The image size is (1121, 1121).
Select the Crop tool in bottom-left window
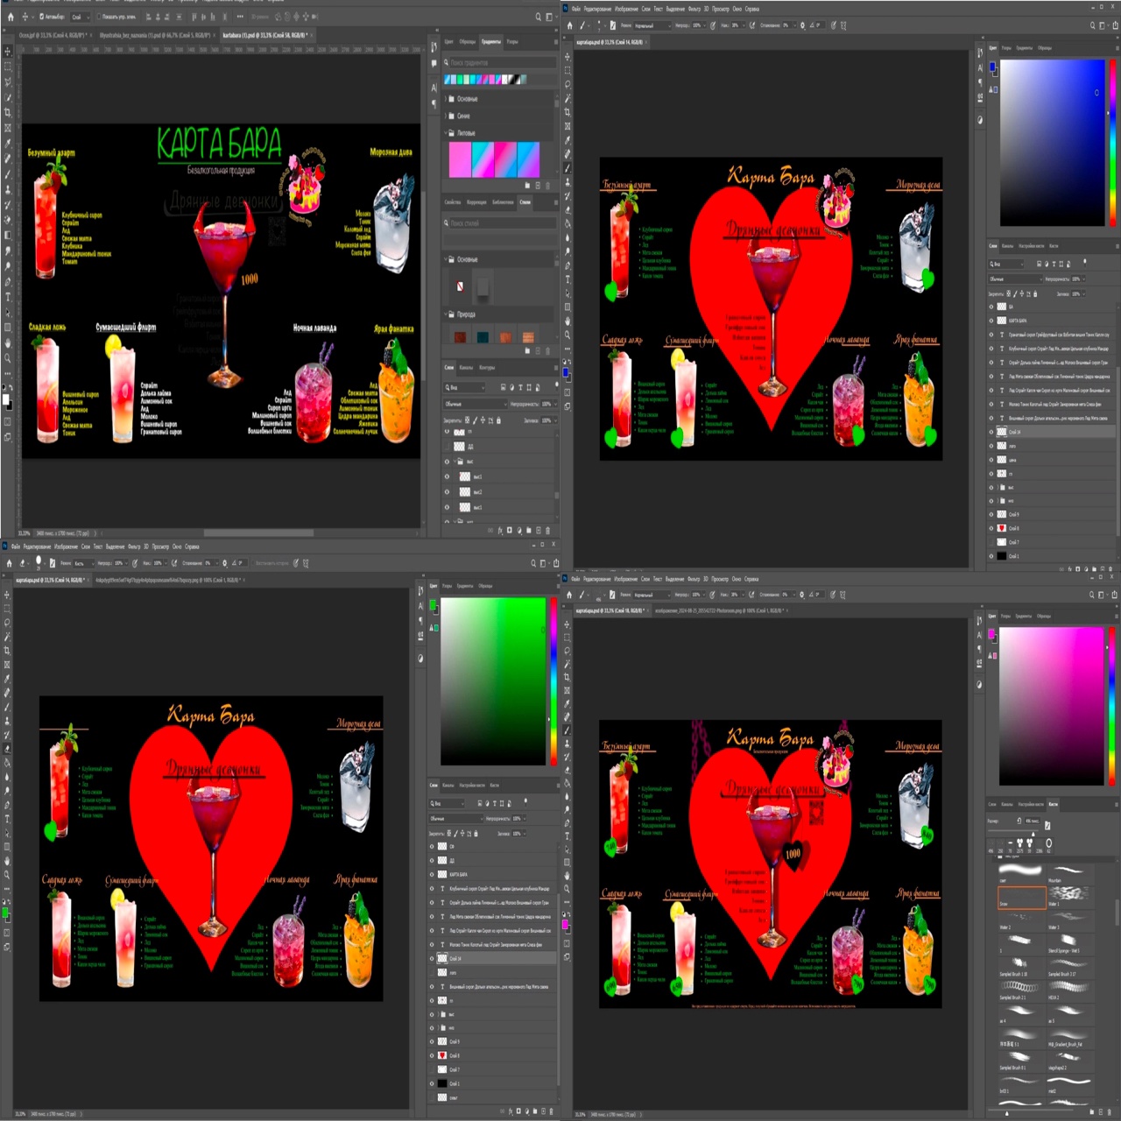tap(7, 651)
